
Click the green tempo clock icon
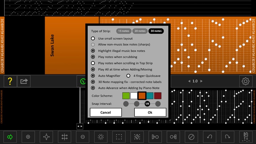click(x=83, y=81)
